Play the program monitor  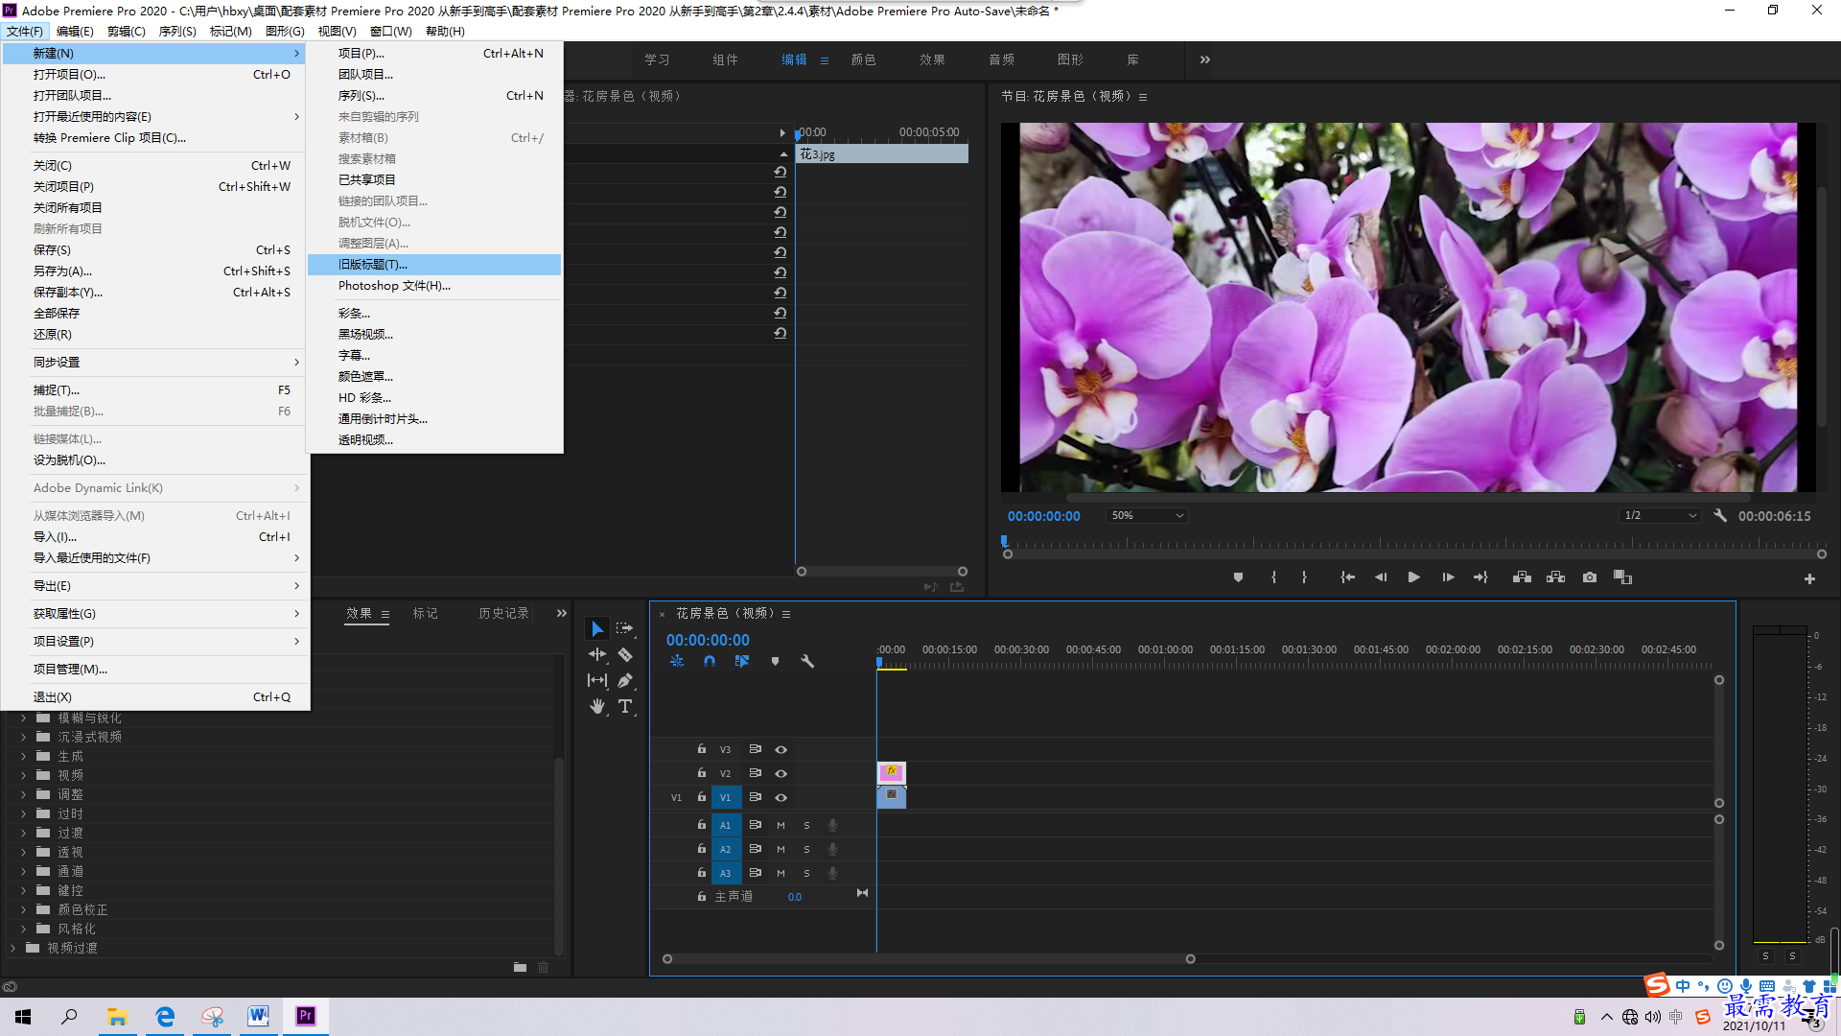click(x=1413, y=577)
